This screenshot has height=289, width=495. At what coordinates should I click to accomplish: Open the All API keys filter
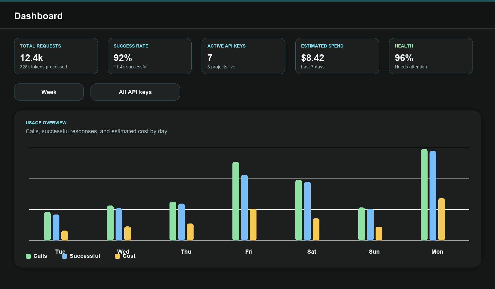(x=135, y=92)
